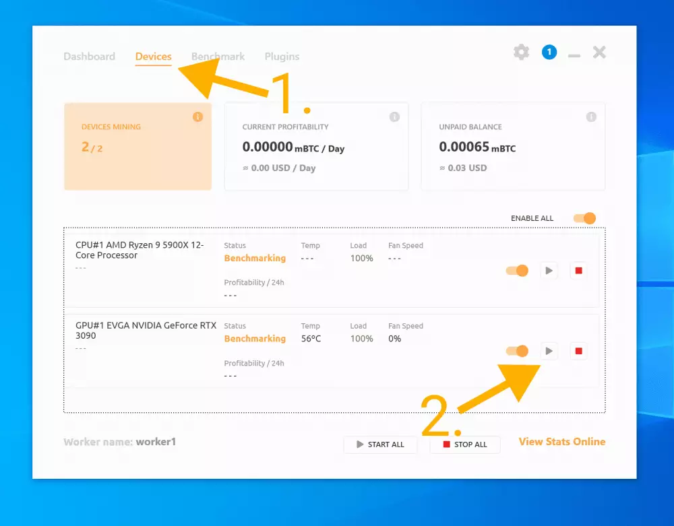Screen dimensions: 674x526
Task: Start mining on GPU#1 RTX 3090
Action: tap(549, 351)
